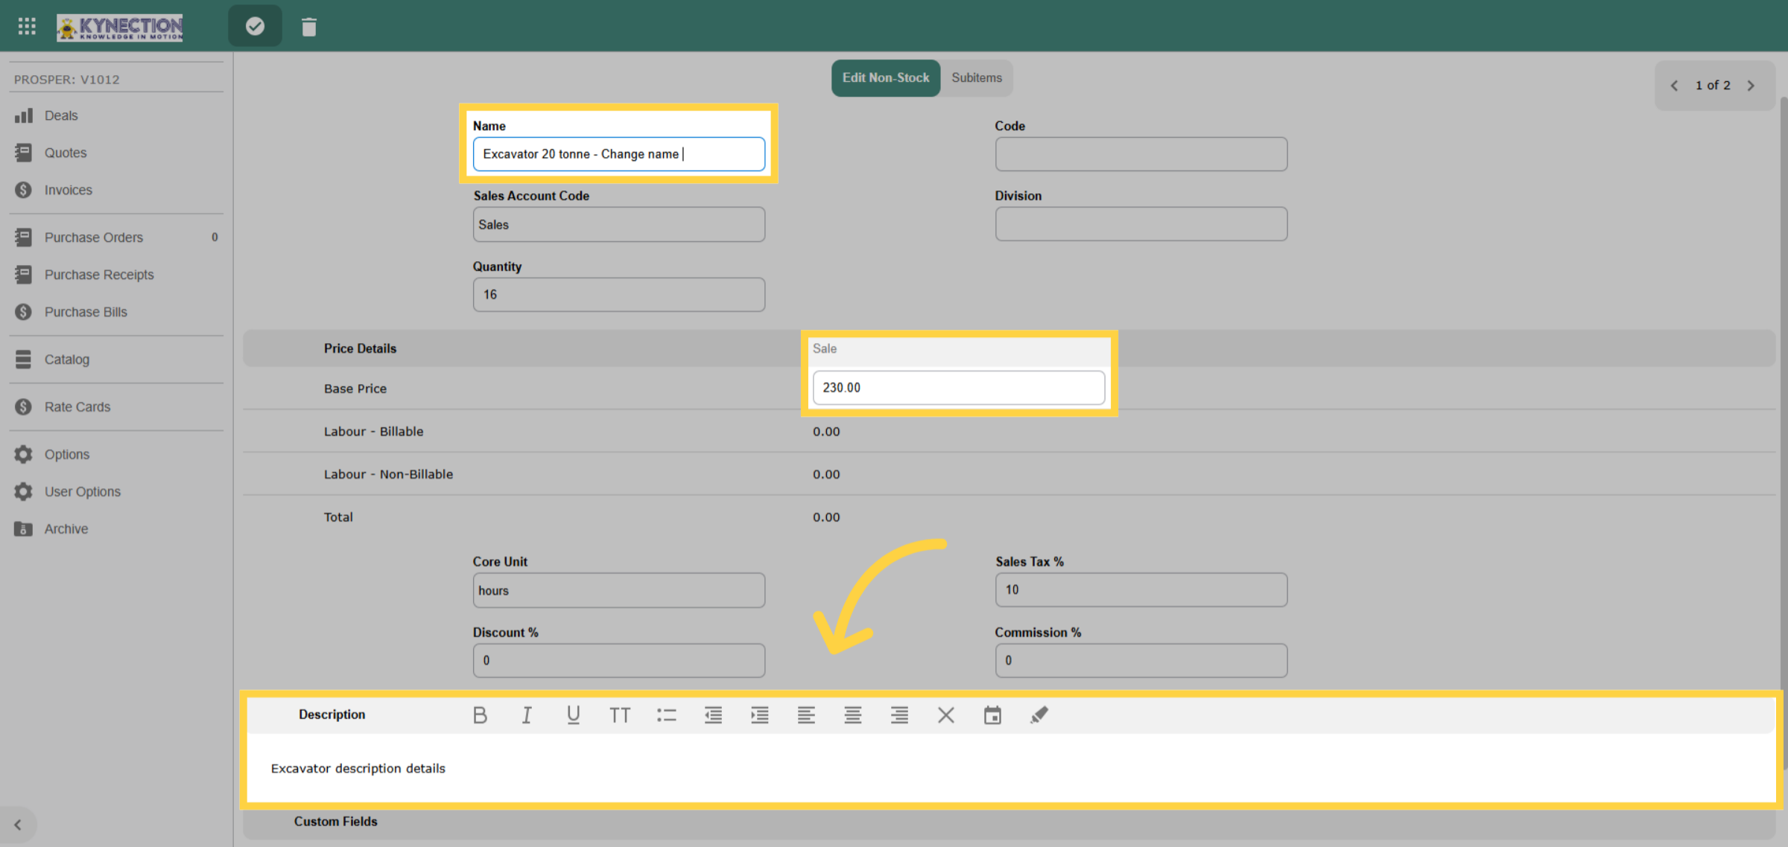
Task: Select the Edit Non-Stock tab
Action: click(886, 78)
